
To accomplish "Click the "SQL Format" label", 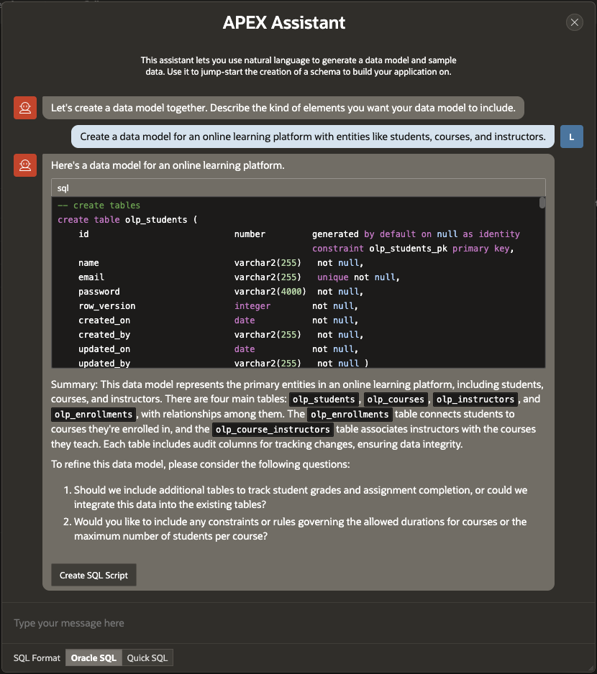I will click(37, 657).
